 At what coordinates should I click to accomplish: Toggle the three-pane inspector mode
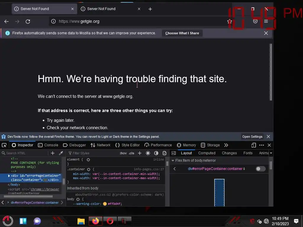click(x=174, y=153)
